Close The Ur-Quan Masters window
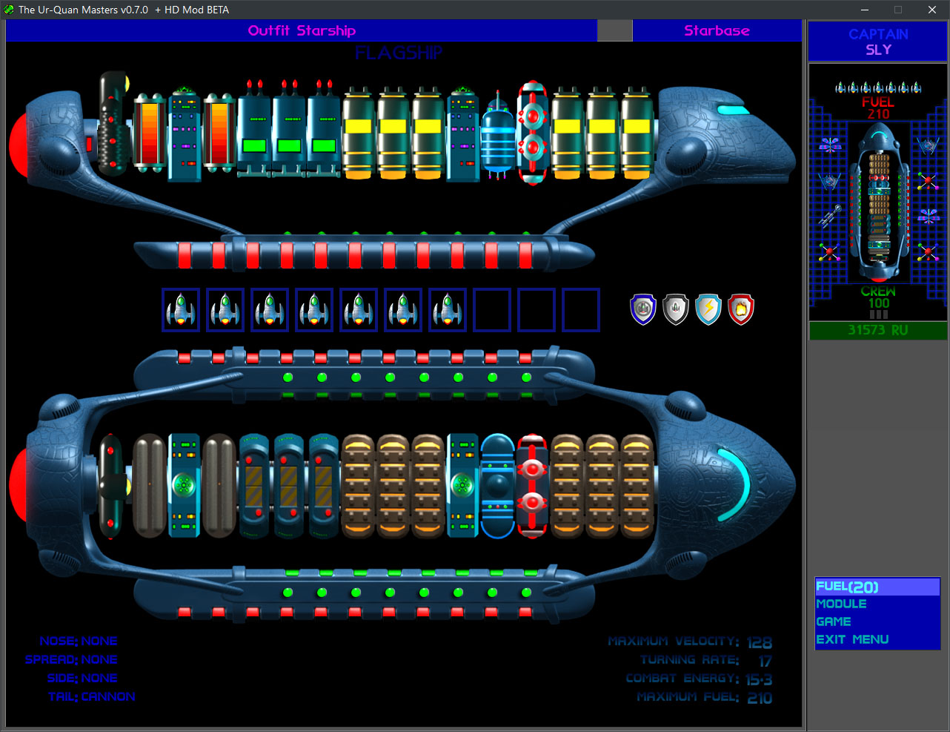 click(932, 10)
